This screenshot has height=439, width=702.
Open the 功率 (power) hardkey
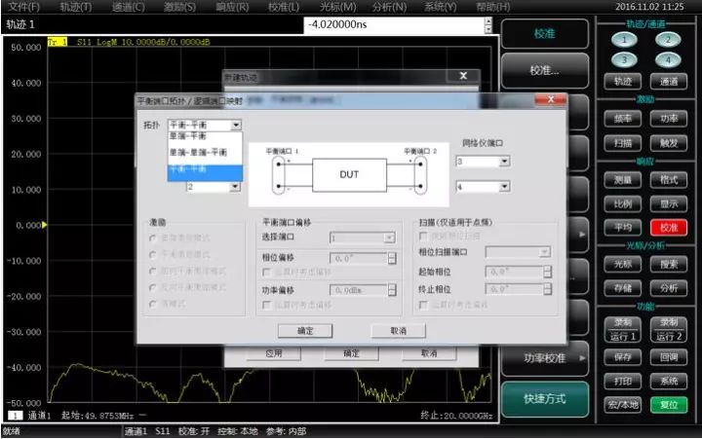[x=669, y=119]
